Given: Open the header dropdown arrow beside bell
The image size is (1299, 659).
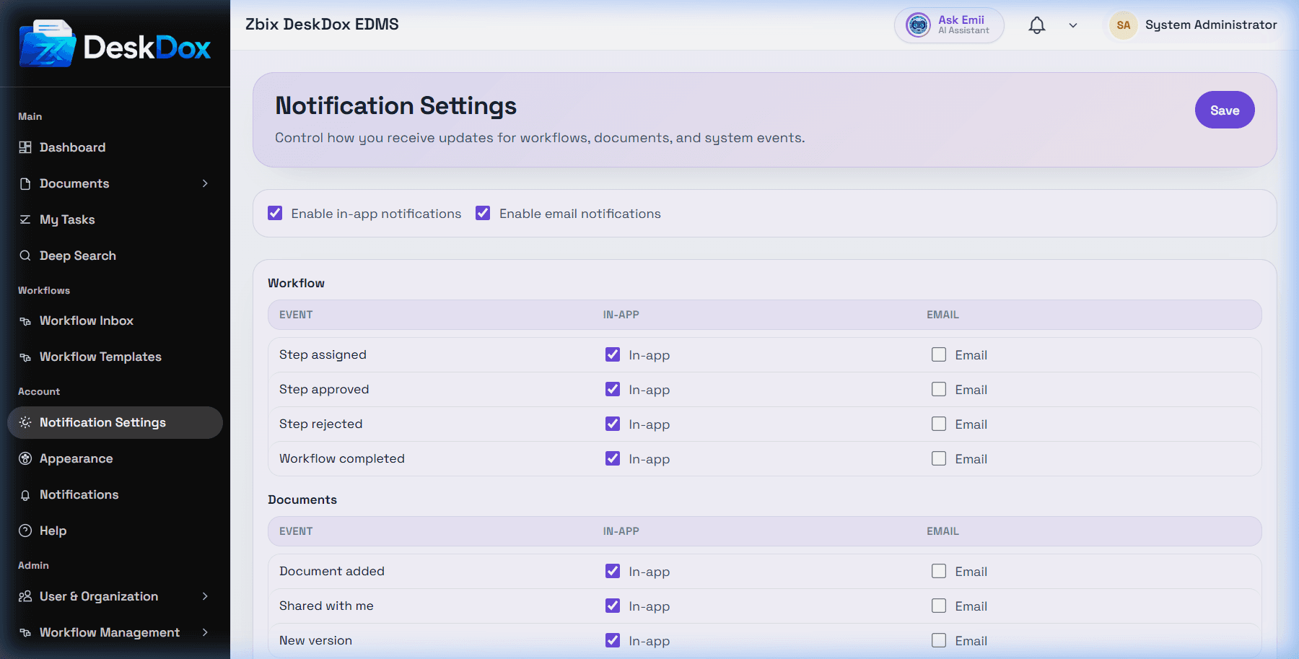Looking at the screenshot, I should (x=1073, y=25).
